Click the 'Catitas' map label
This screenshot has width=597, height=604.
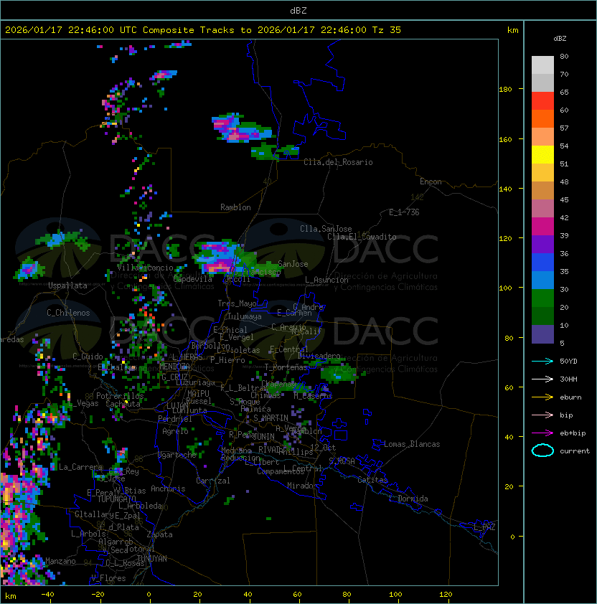(x=372, y=480)
